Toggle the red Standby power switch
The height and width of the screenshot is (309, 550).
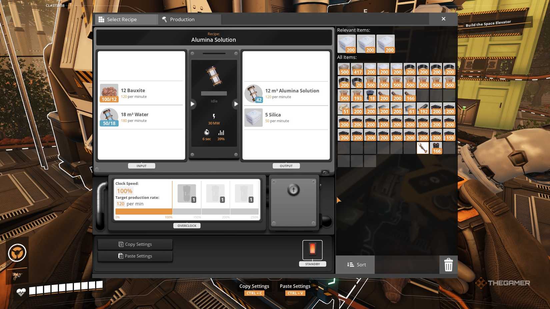[312, 249]
